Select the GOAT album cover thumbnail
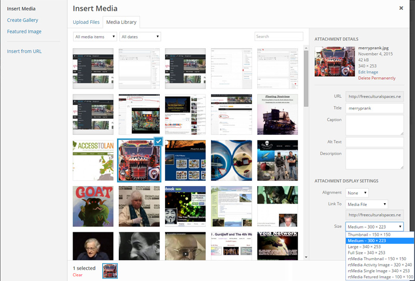The width and height of the screenshot is (415, 281). coord(93,205)
